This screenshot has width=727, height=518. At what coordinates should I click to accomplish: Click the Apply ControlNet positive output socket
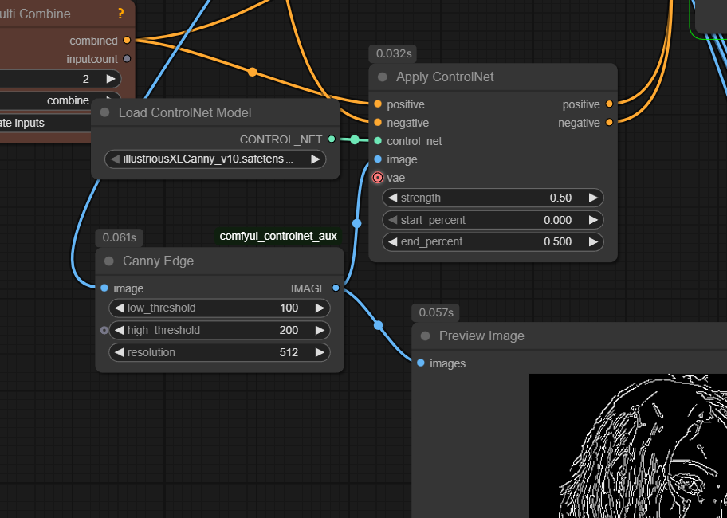coord(609,104)
